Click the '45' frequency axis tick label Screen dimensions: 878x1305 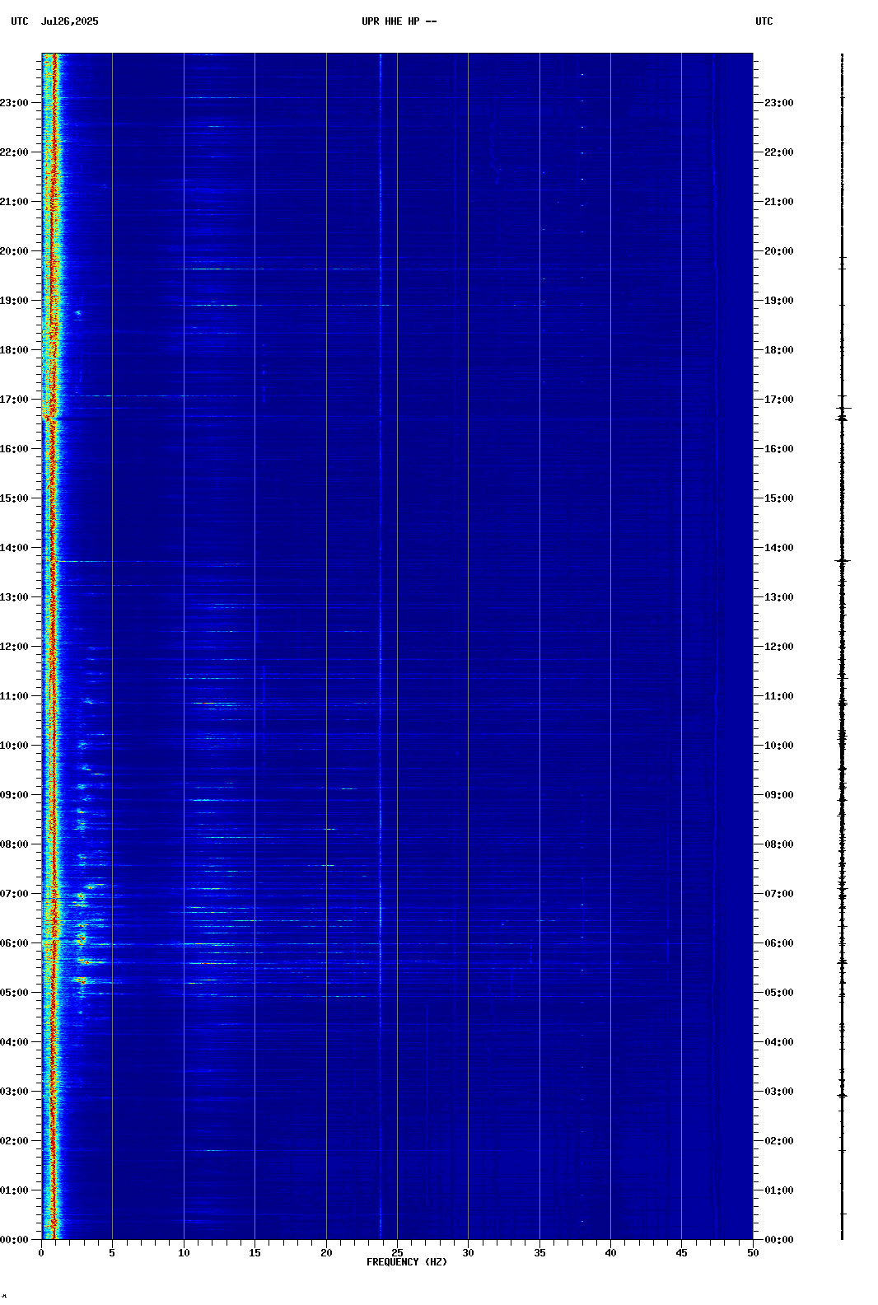tap(681, 1253)
